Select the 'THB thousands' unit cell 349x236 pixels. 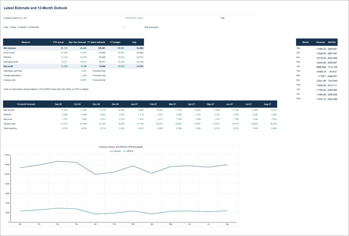coord(151,27)
